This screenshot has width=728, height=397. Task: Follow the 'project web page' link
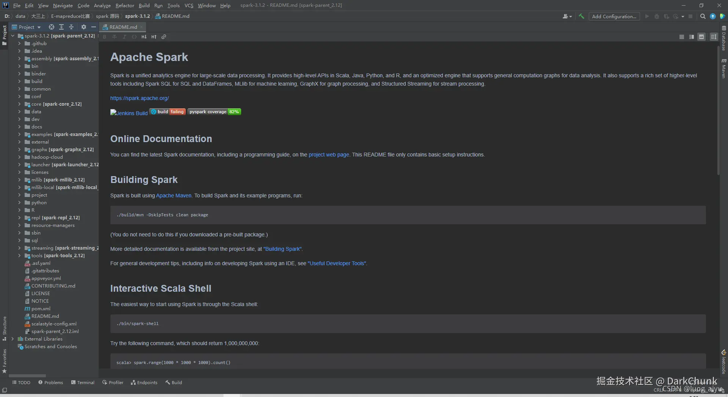click(x=329, y=155)
